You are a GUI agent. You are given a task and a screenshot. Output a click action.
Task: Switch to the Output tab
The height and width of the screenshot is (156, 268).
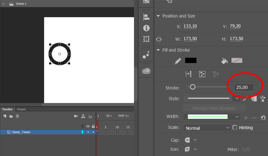pyautogui.click(x=21, y=109)
